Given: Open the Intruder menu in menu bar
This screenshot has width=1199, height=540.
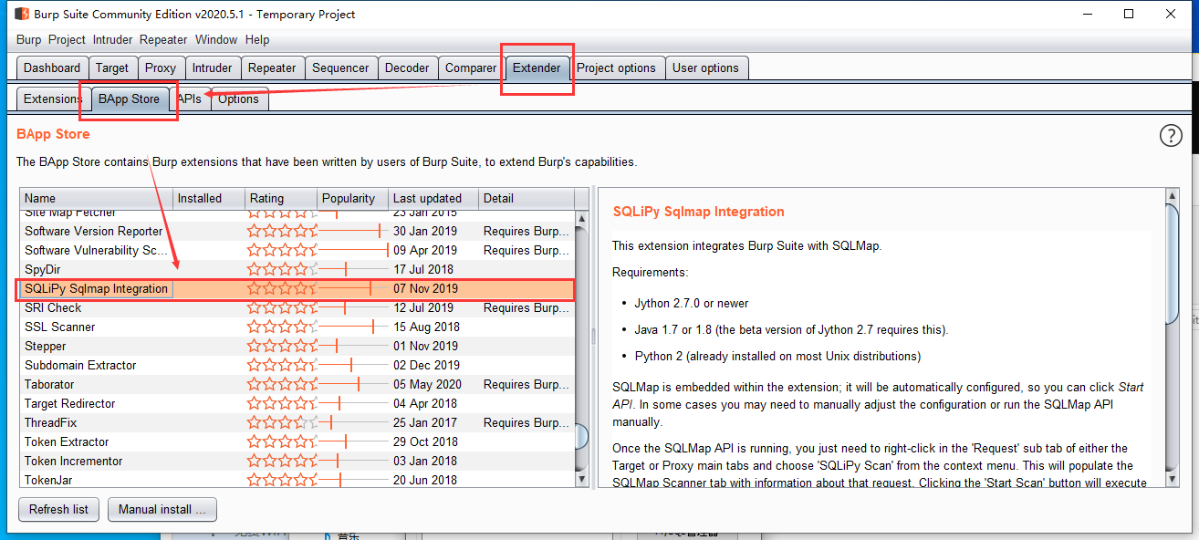Looking at the screenshot, I should click(112, 39).
